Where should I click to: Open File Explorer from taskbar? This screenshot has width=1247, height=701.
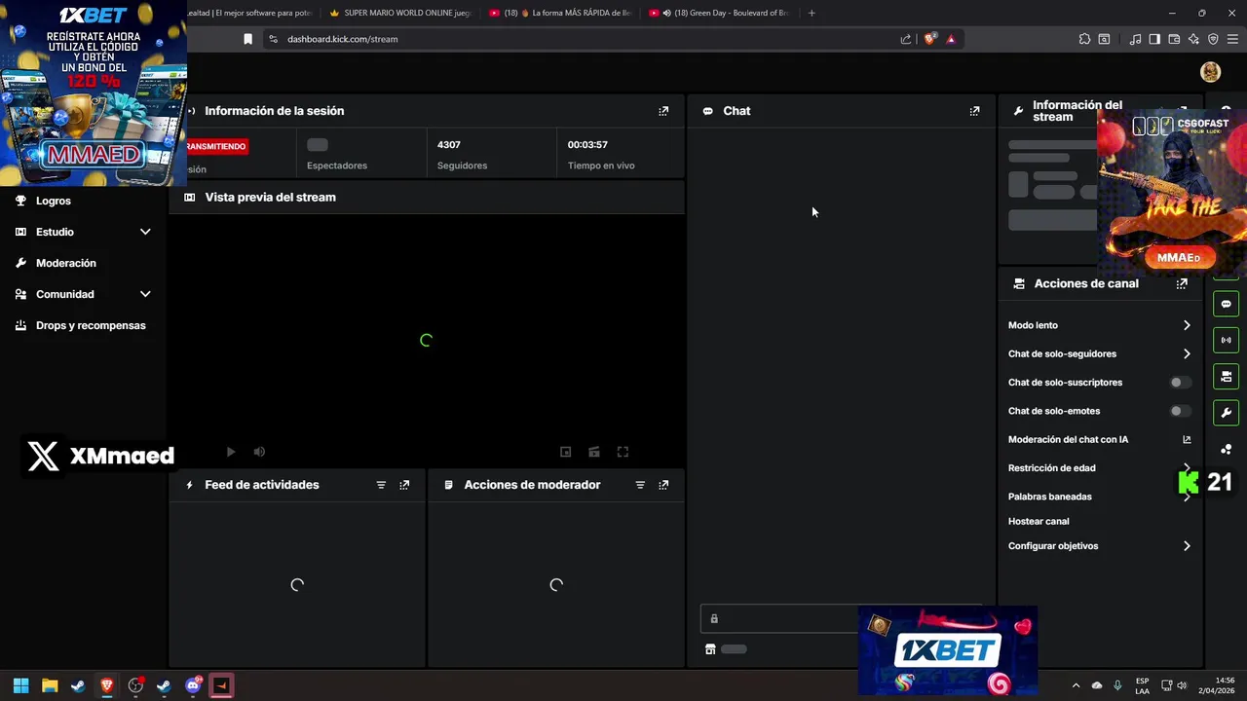50,685
